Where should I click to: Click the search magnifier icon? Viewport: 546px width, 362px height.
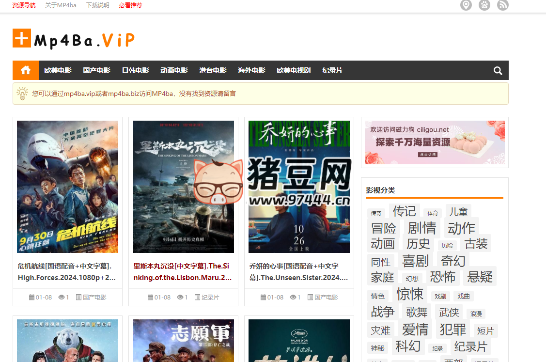coord(497,70)
